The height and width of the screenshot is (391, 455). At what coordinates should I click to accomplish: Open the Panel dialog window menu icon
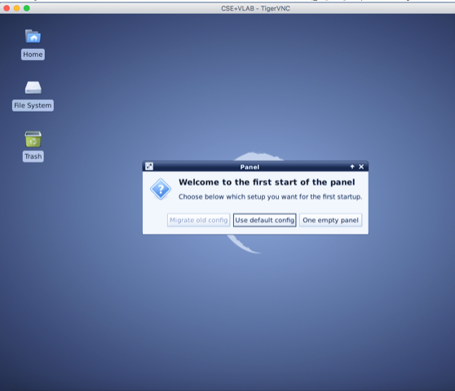click(x=149, y=166)
